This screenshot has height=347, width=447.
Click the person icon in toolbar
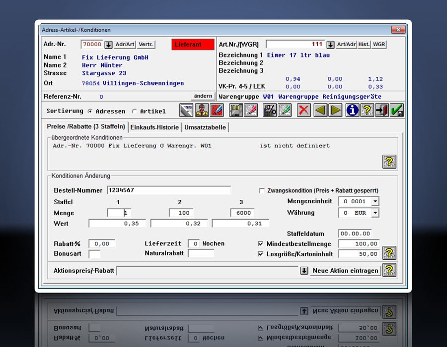[x=202, y=111]
